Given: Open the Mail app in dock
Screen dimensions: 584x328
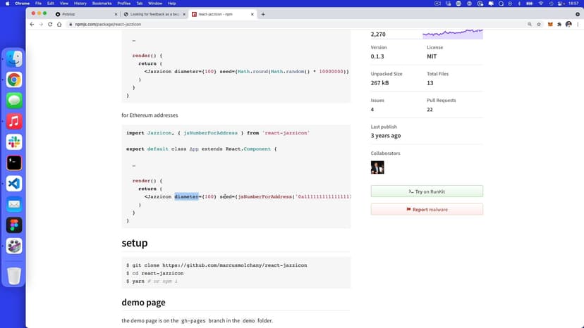Looking at the screenshot, I should coord(14,204).
